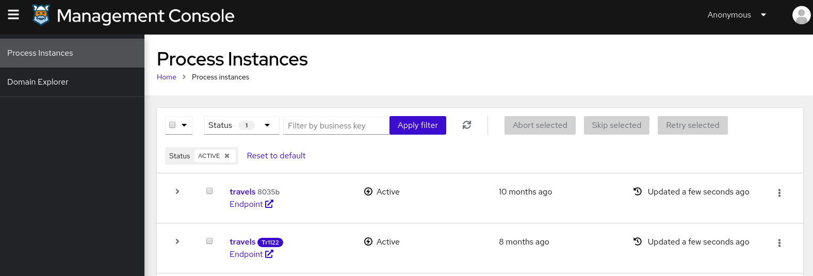Refresh the process instances list
The width and height of the screenshot is (813, 276).
pos(467,125)
